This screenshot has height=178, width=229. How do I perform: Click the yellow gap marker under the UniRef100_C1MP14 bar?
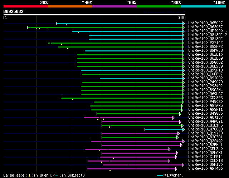pyautogui.click(x=113, y=158)
